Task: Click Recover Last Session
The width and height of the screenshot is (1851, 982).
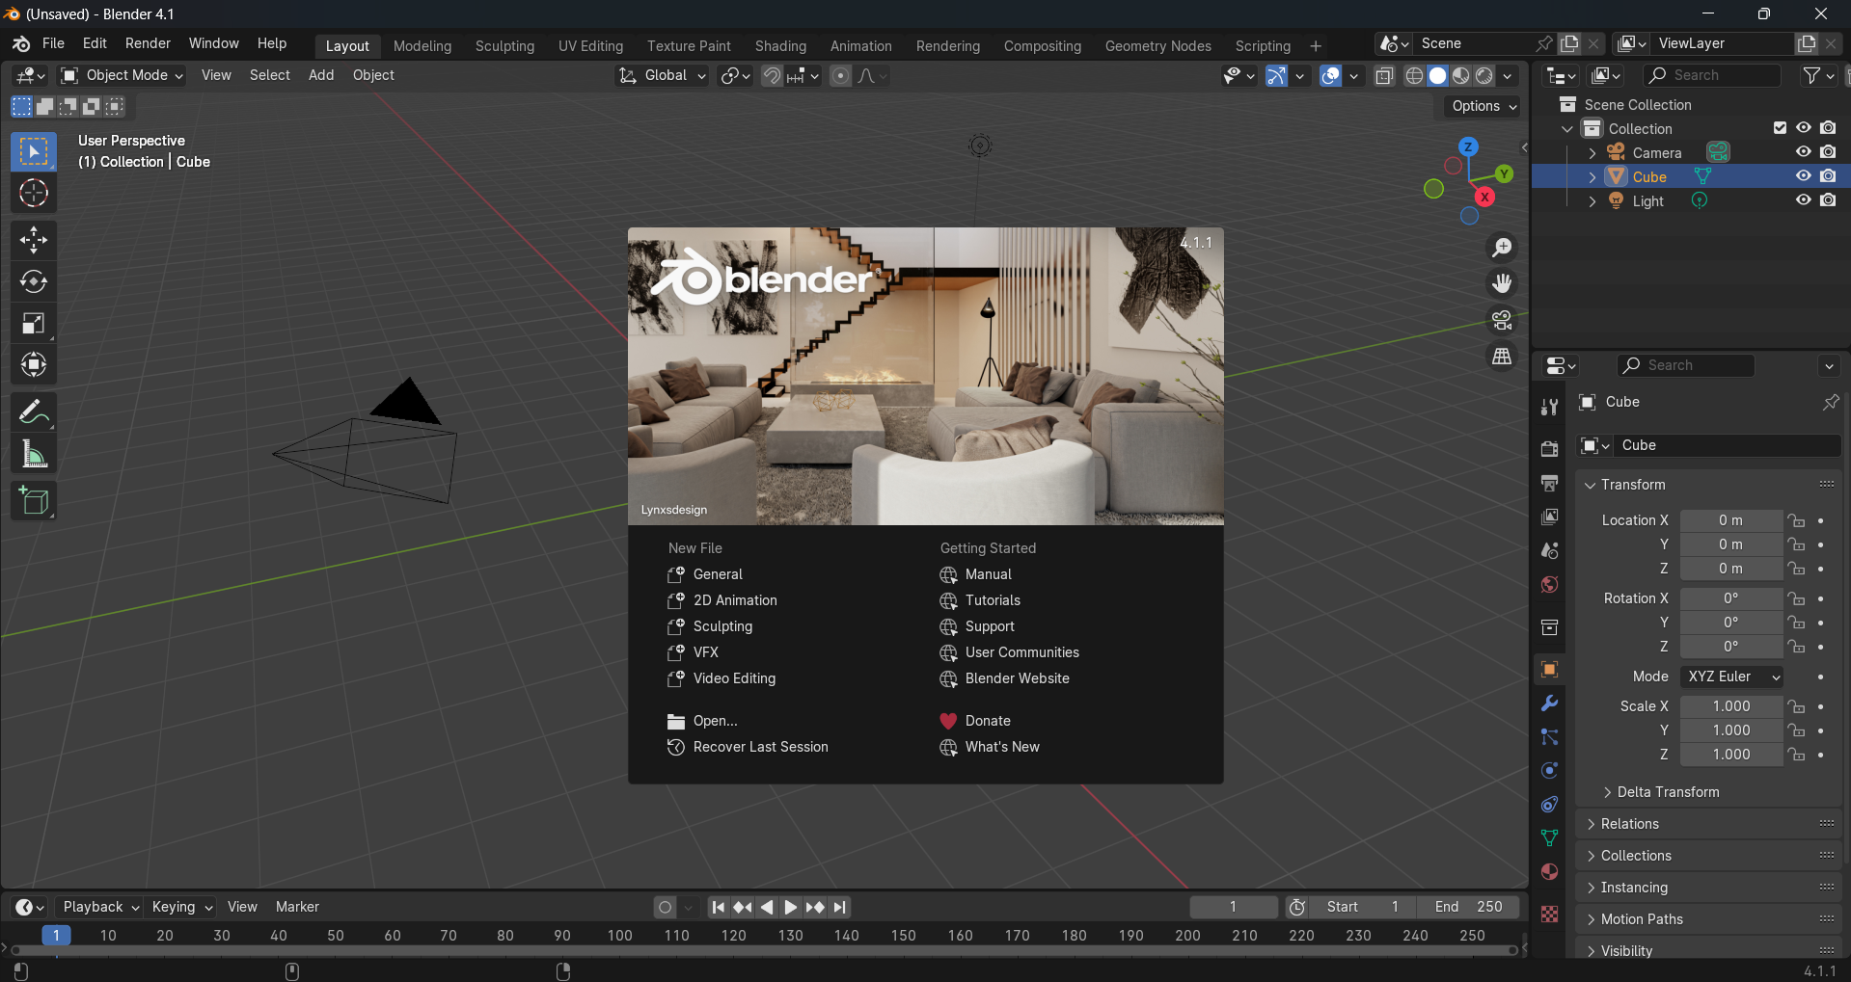Action: [760, 747]
